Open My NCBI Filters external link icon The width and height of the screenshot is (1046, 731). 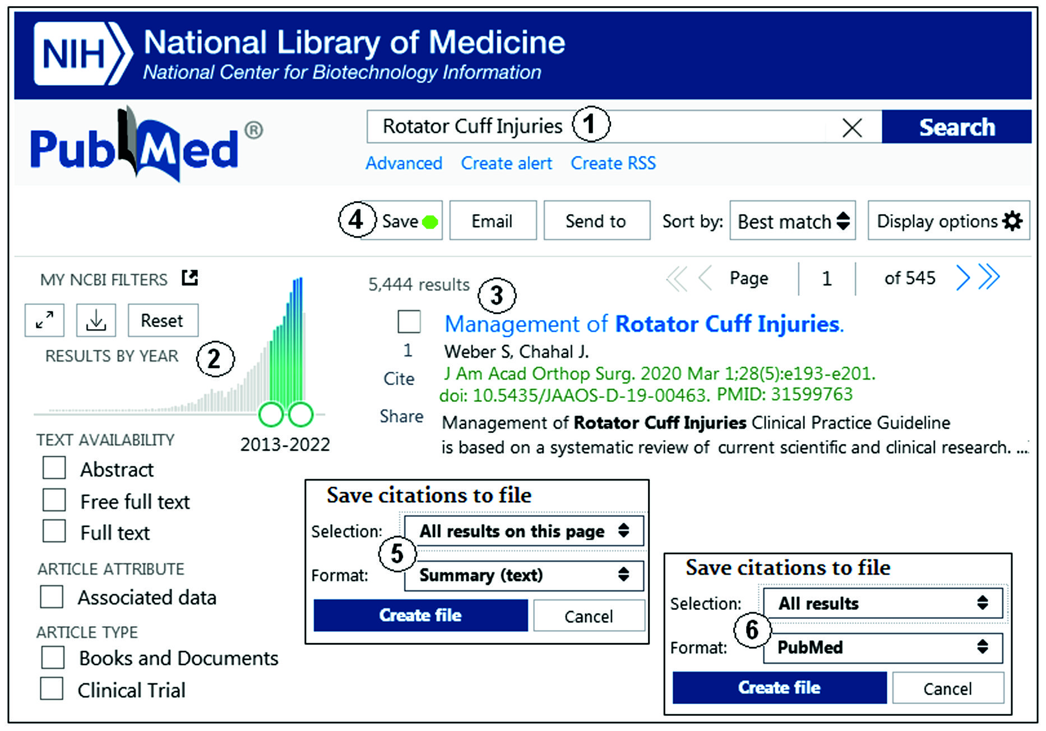coord(189,278)
